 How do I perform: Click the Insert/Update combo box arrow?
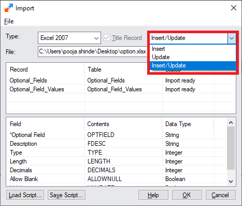(x=232, y=38)
